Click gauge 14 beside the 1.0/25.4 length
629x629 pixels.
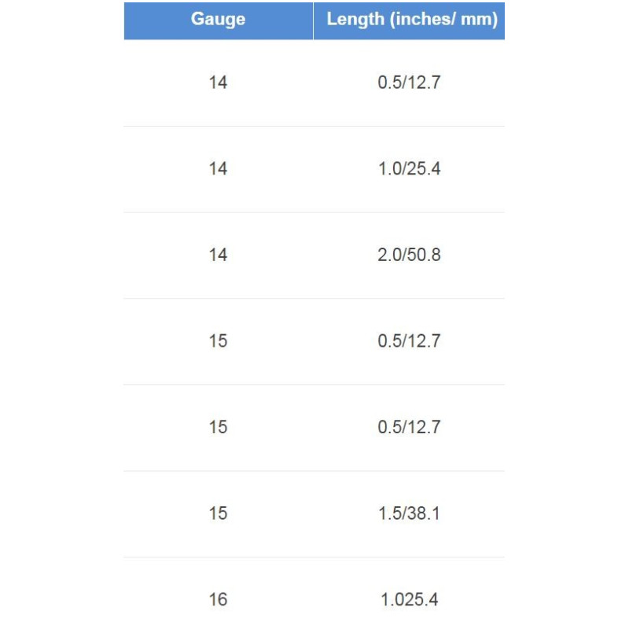[218, 169]
